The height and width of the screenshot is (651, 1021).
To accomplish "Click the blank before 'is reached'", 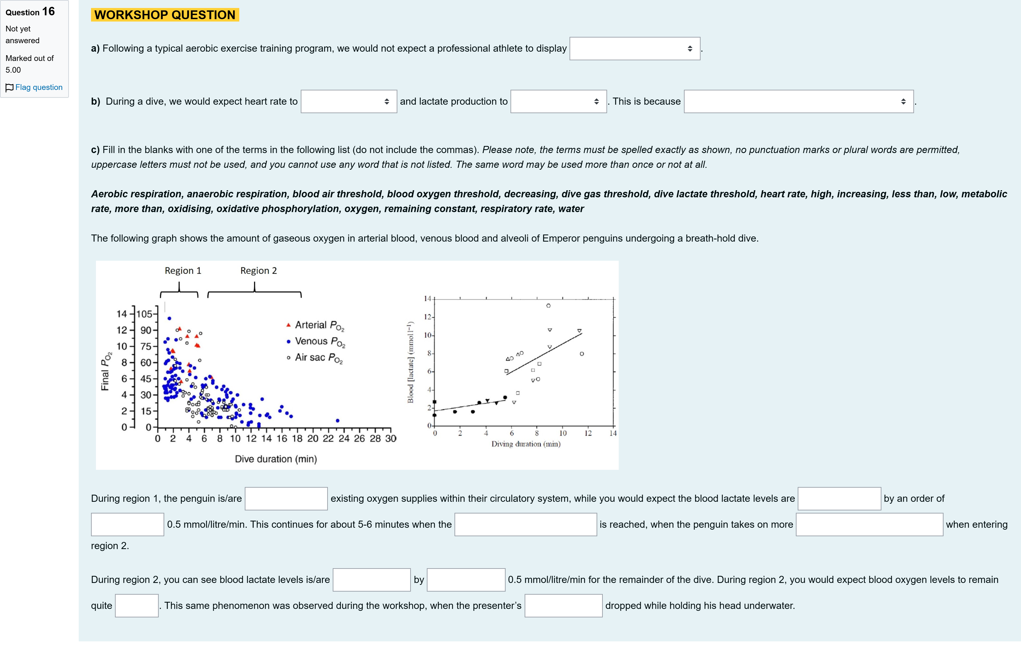I will pyautogui.click(x=526, y=525).
